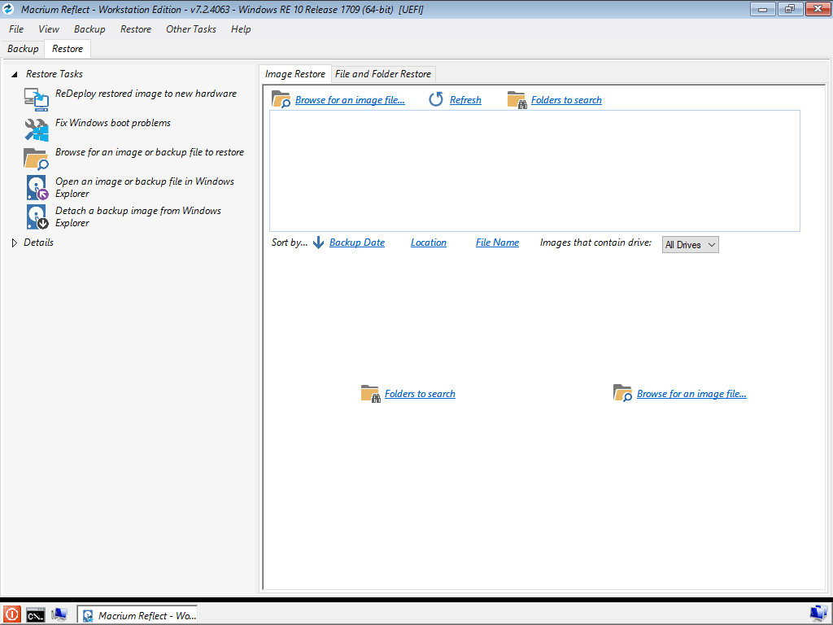Switch to the Backup tab

tap(23, 49)
